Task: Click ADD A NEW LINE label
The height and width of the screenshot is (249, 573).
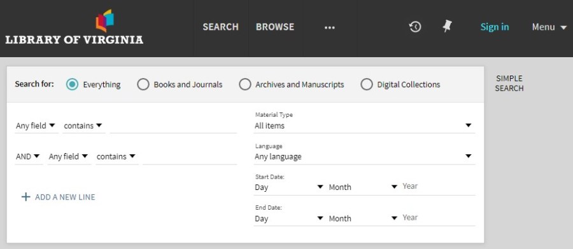Action: pos(65,198)
